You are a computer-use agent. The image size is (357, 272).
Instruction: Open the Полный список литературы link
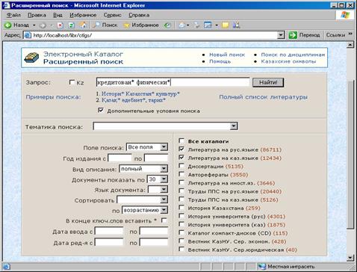pos(263,97)
